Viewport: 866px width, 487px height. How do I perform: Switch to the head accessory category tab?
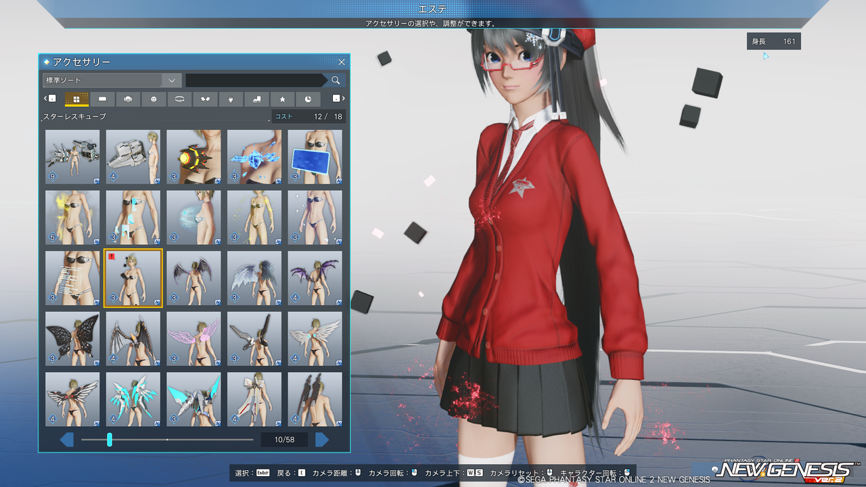coord(128,99)
